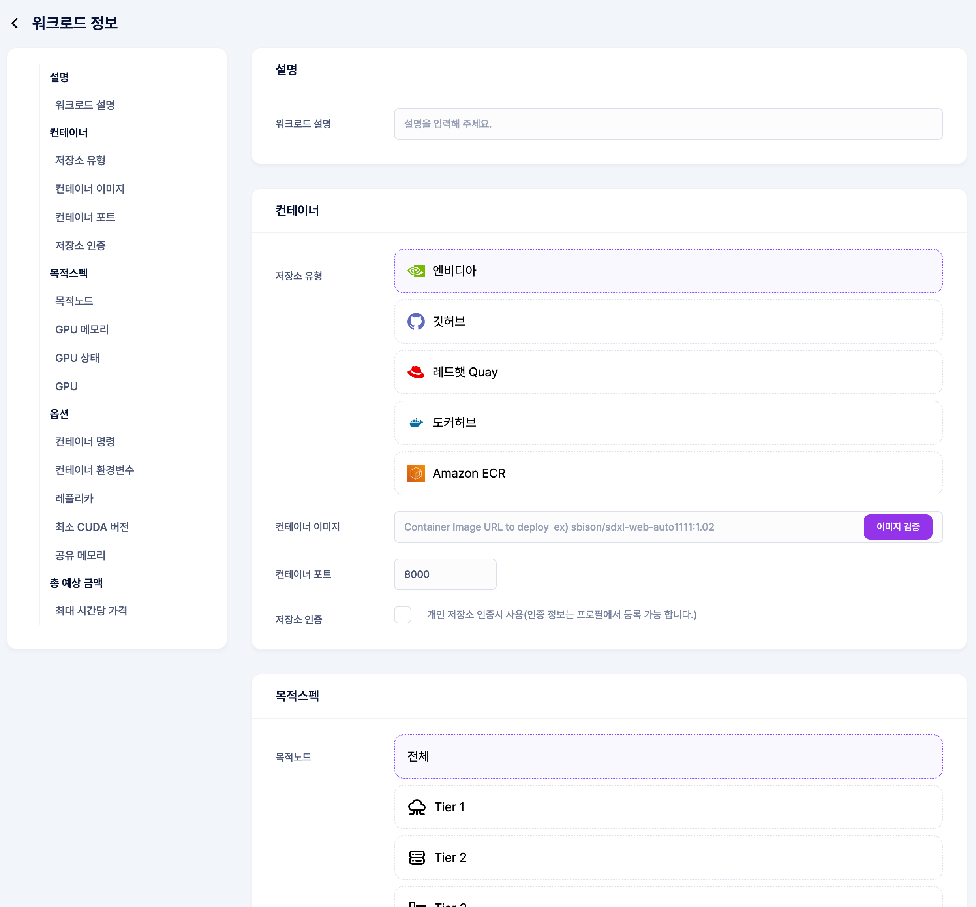Image resolution: width=976 pixels, height=907 pixels.
Task: Click the 이미지 검증 button
Action: pyautogui.click(x=897, y=527)
